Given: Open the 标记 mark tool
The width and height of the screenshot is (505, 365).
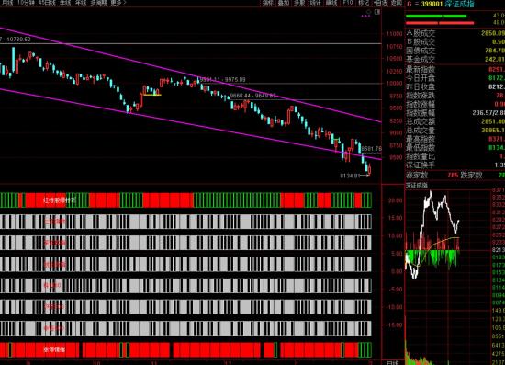Looking at the screenshot, I should (364, 3).
